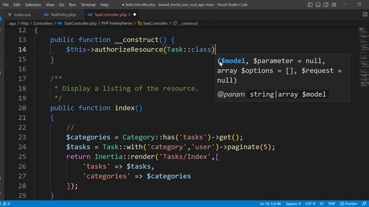Split the editor to the right
The width and height of the screenshot is (369, 207).
tap(365, 14)
